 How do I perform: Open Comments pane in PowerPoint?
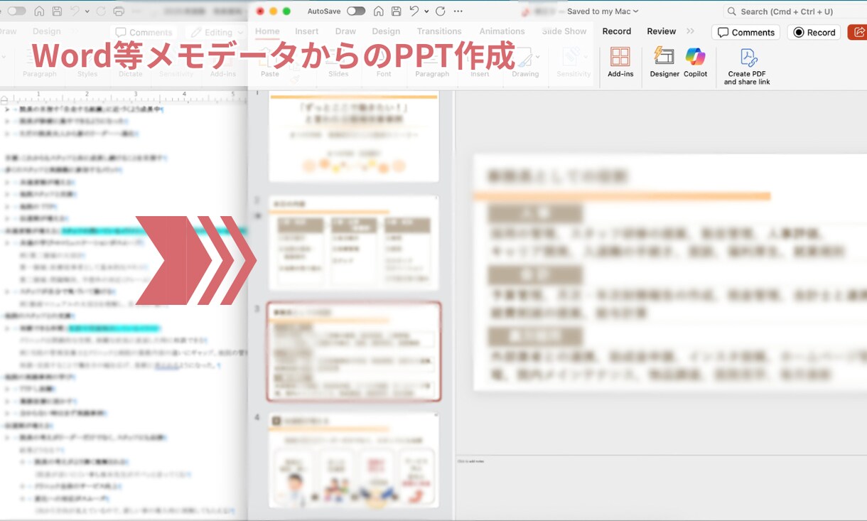pyautogui.click(x=745, y=33)
